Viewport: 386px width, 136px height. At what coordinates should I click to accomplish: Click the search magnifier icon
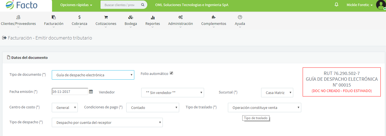[x=143, y=5]
